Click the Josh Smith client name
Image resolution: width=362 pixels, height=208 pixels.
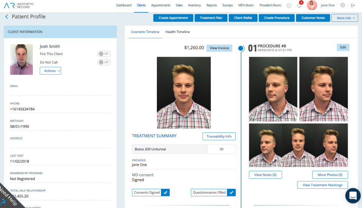[x=50, y=46]
